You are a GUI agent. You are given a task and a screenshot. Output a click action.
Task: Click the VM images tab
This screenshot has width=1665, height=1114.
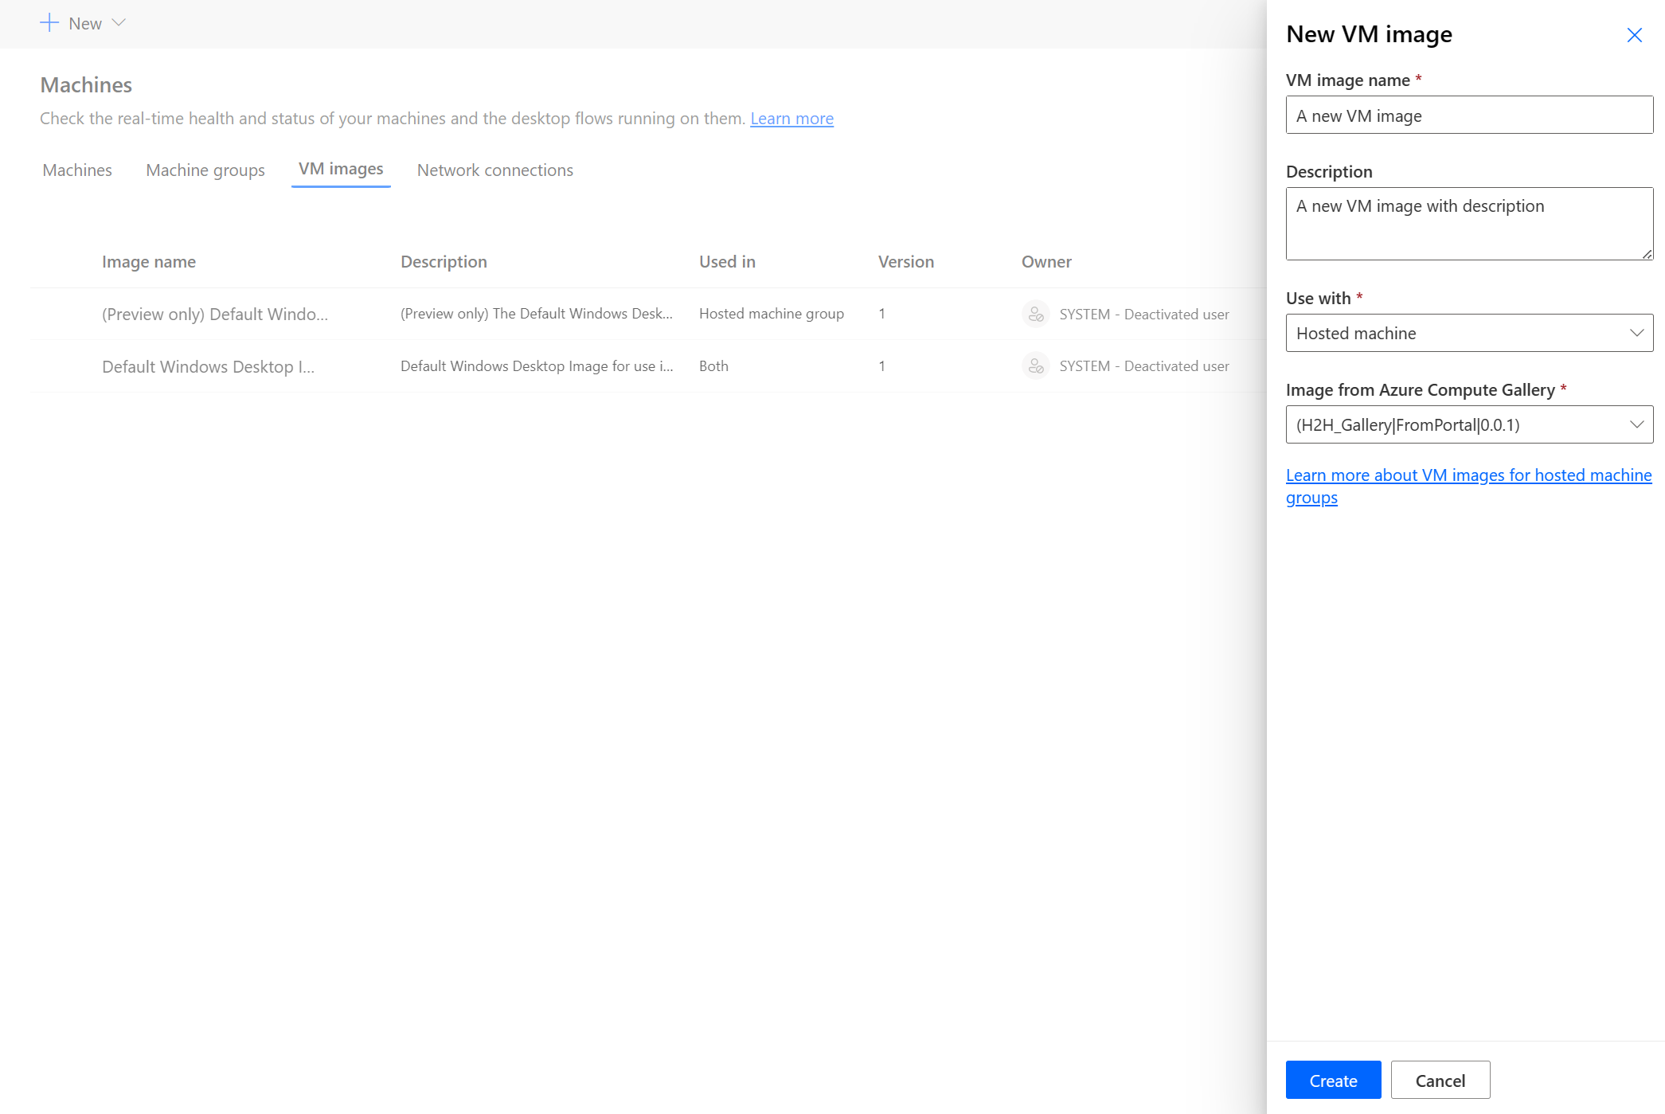(x=341, y=169)
